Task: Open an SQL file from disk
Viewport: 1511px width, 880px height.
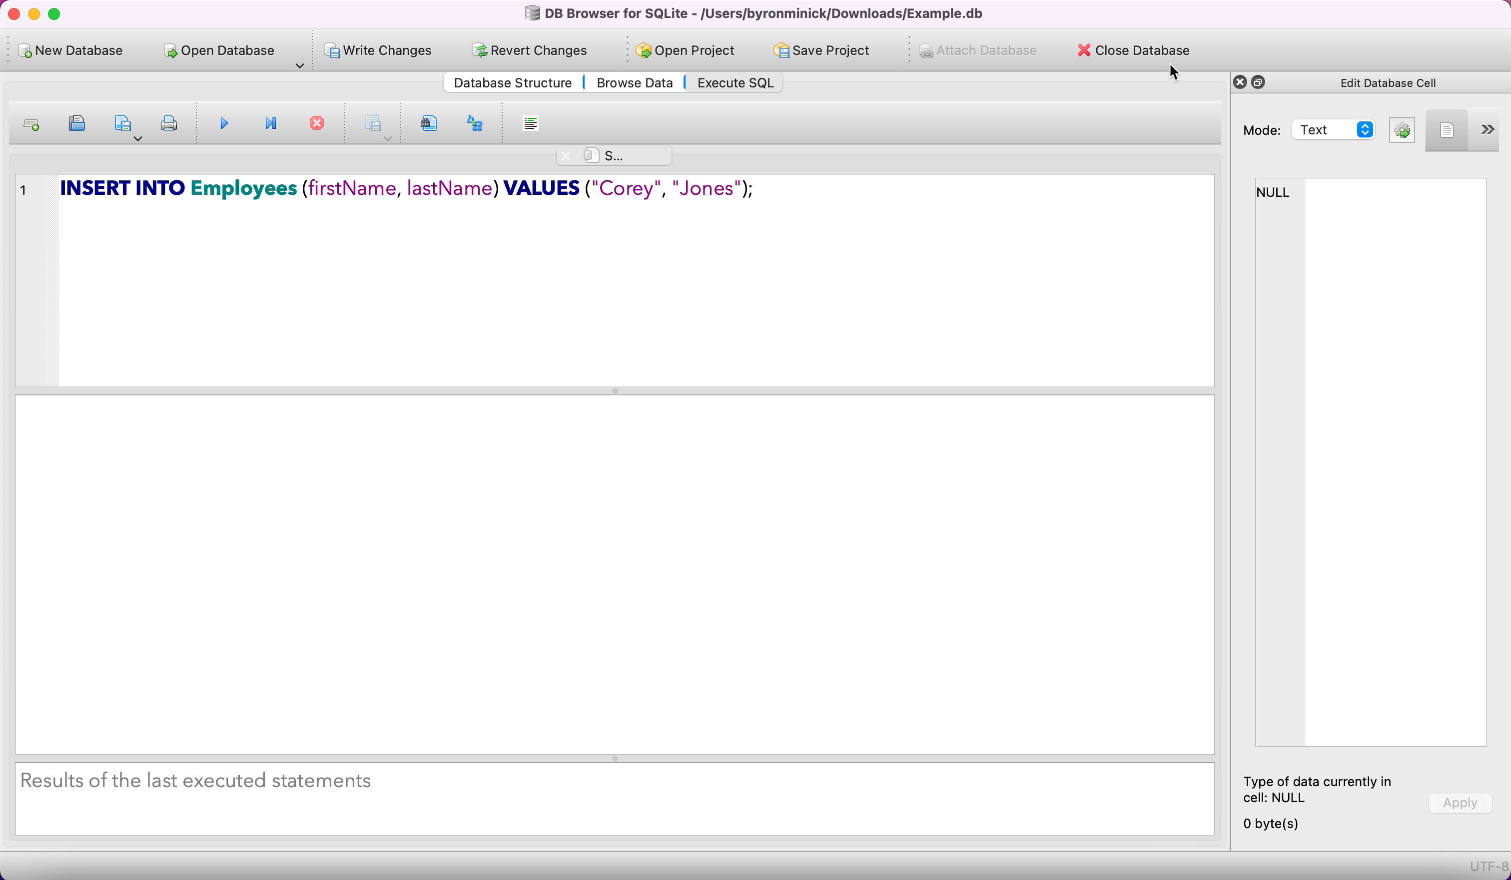Action: coord(77,123)
